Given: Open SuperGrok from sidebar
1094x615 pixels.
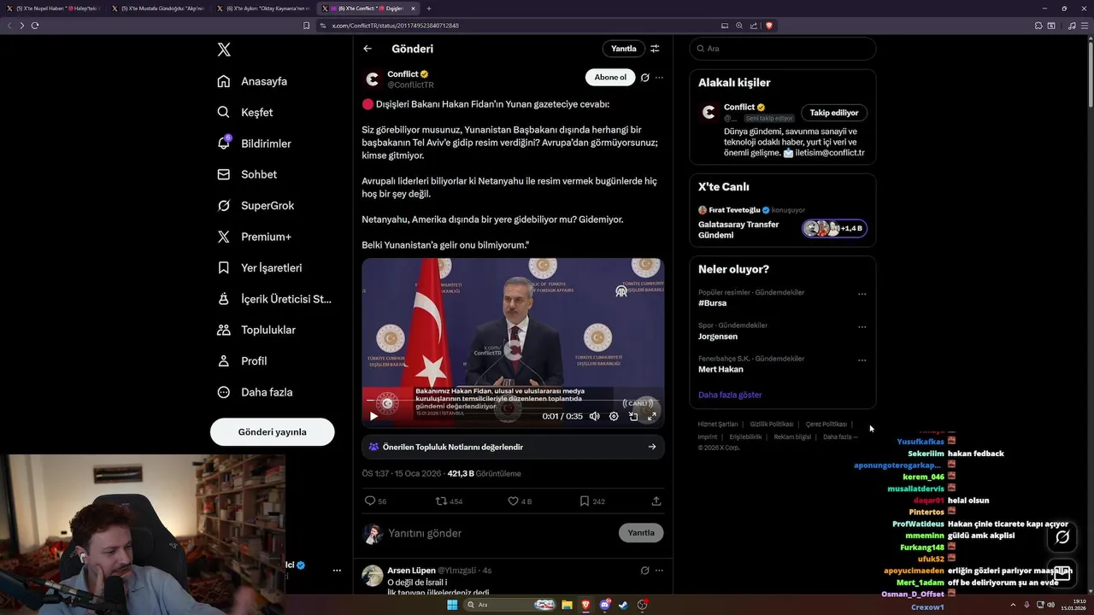Looking at the screenshot, I should click(256, 206).
